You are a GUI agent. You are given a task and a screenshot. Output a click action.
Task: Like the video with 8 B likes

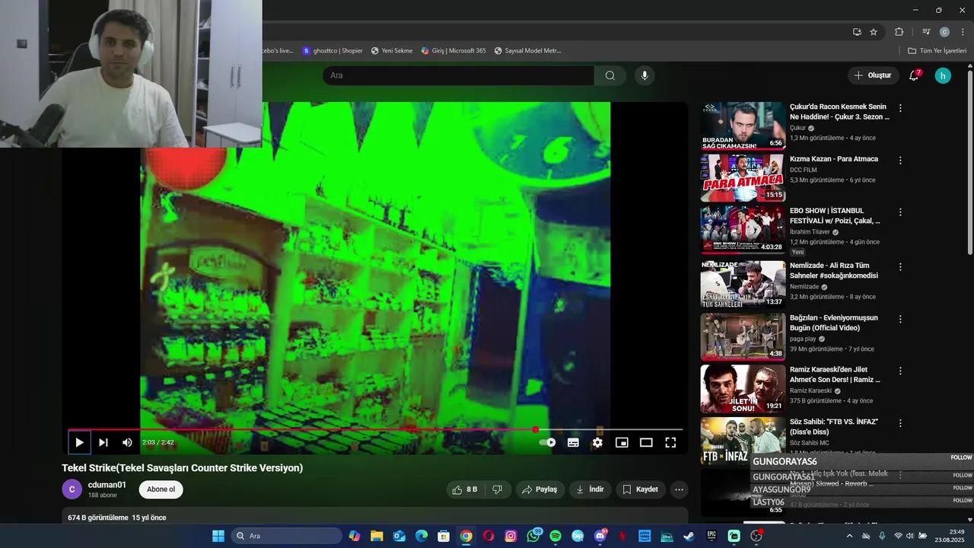465,489
